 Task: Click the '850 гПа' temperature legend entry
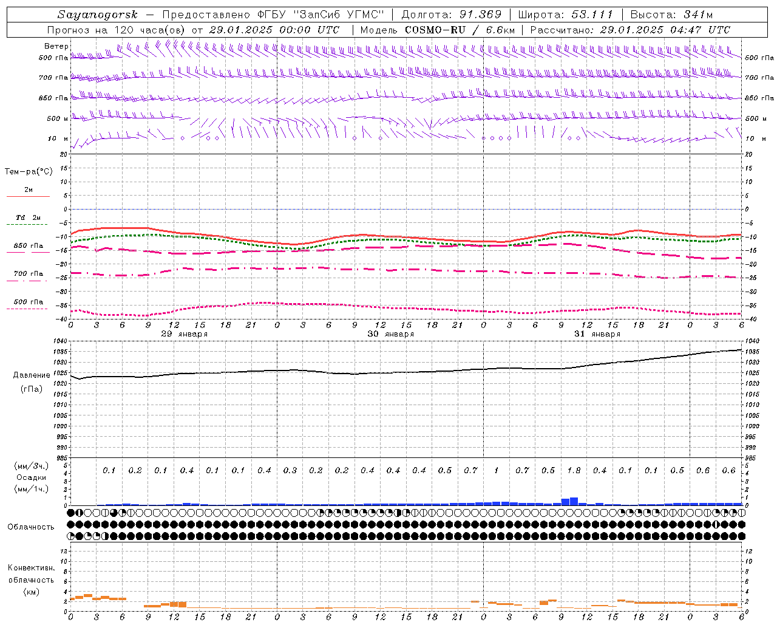28,246
